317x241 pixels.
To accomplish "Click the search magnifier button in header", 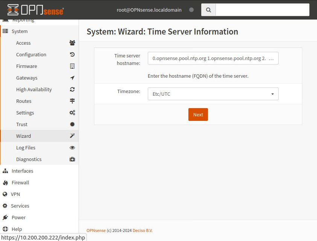I will coord(208,10).
